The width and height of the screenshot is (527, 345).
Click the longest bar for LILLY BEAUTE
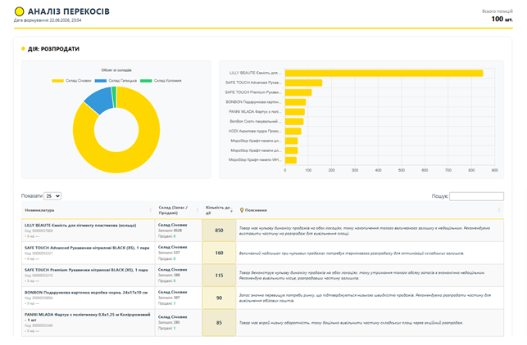(384, 73)
